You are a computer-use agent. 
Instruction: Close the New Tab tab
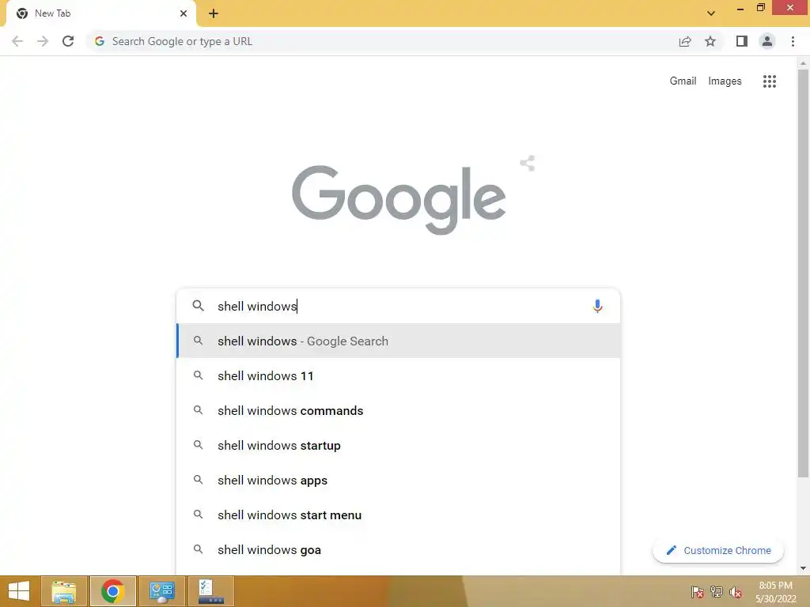click(184, 13)
